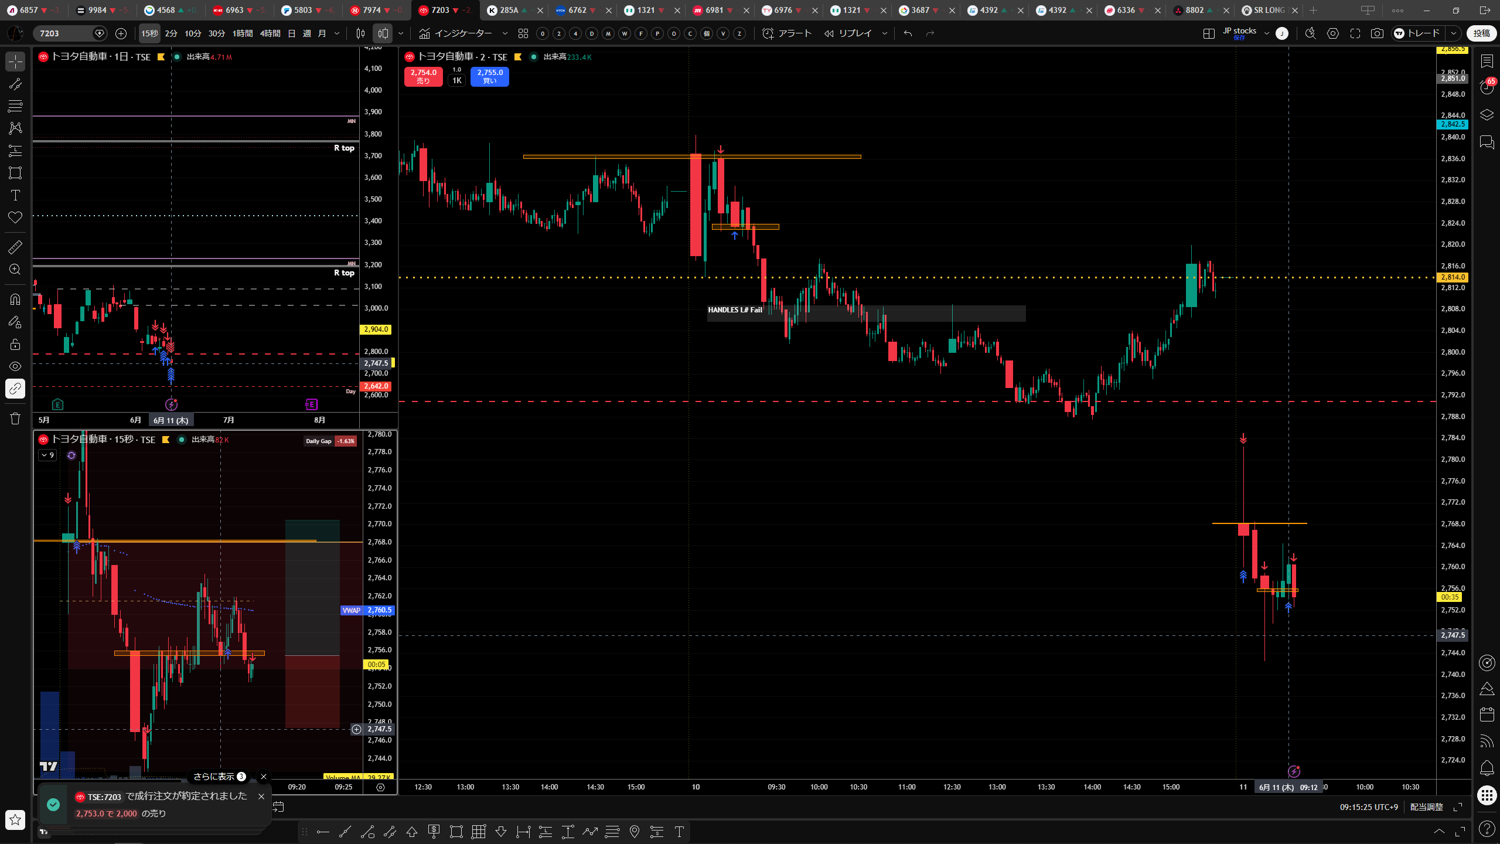Toggle hide all drawings eye icon

coord(15,366)
